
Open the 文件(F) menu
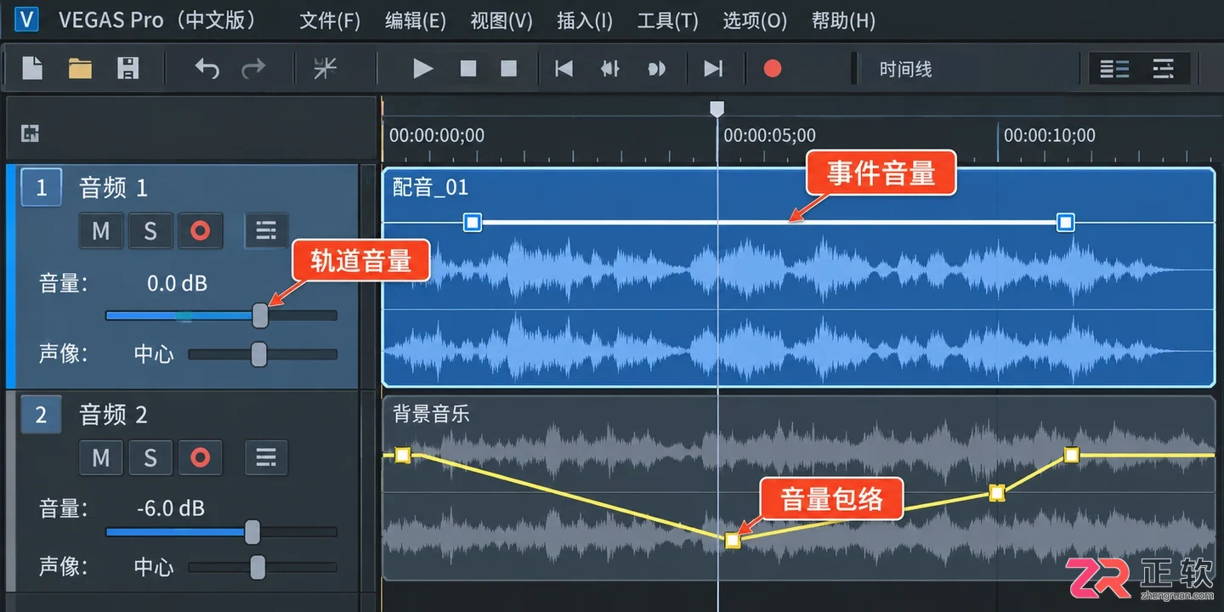click(x=330, y=20)
